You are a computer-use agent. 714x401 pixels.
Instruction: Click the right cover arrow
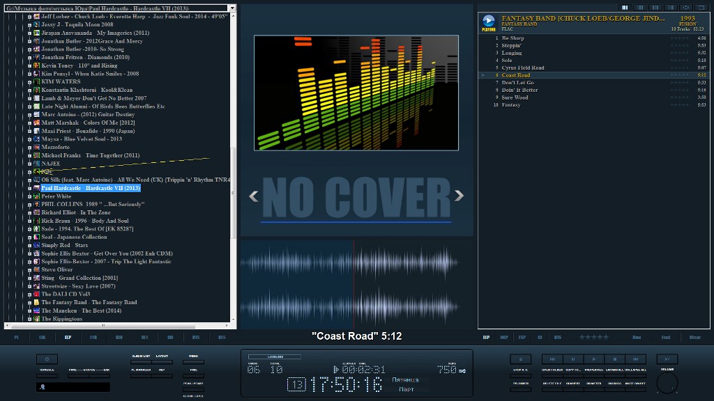pos(459,196)
